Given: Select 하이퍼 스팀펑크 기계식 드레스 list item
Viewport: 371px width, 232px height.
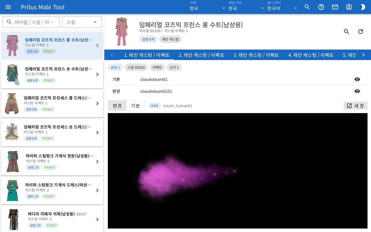Looking at the screenshot, I should pyautogui.click(x=52, y=191).
